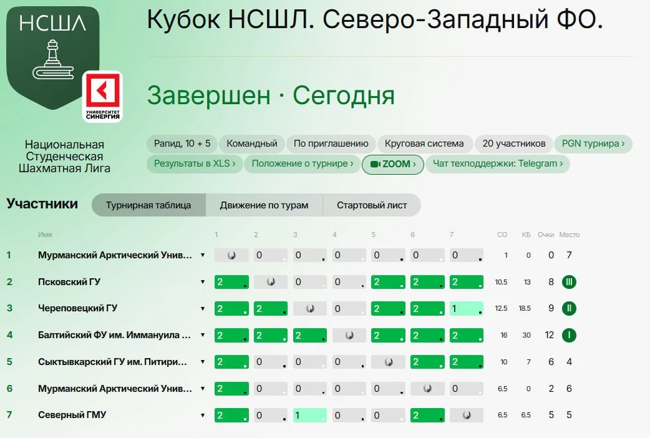Viewport: 650px width, 438px height.
Task: Click the НСШЛ shield logo
Action: (52, 57)
